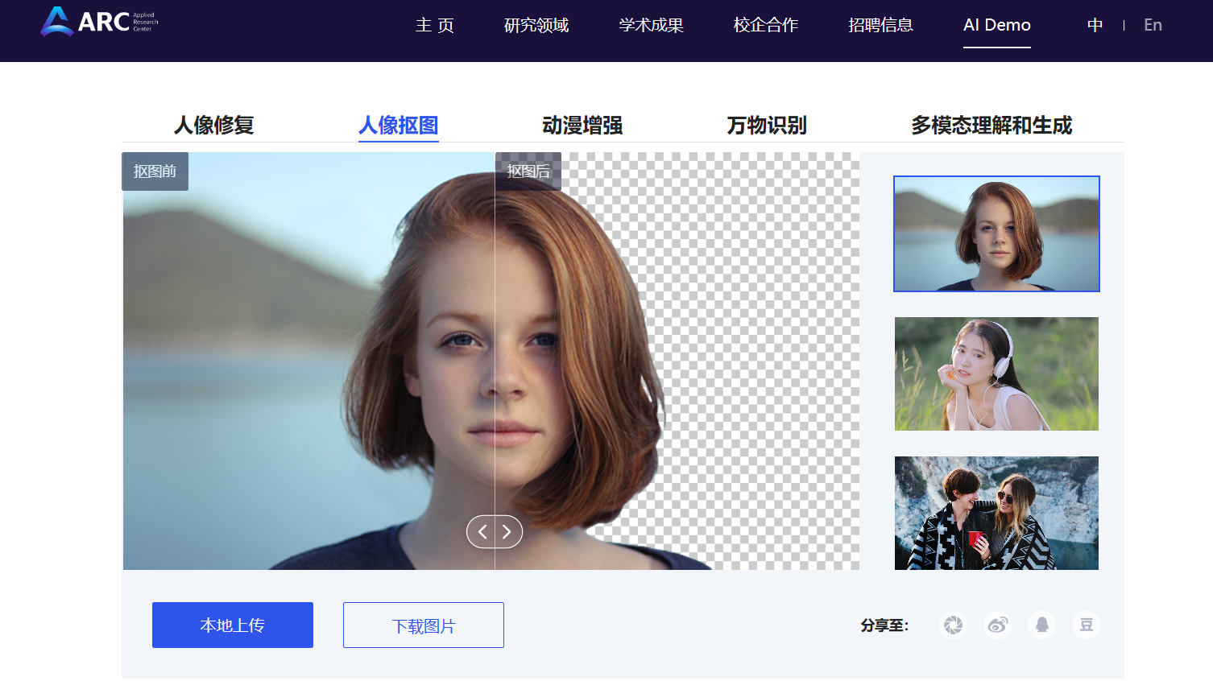Open the 主页 navigation item
The width and height of the screenshot is (1213, 681).
(x=435, y=25)
